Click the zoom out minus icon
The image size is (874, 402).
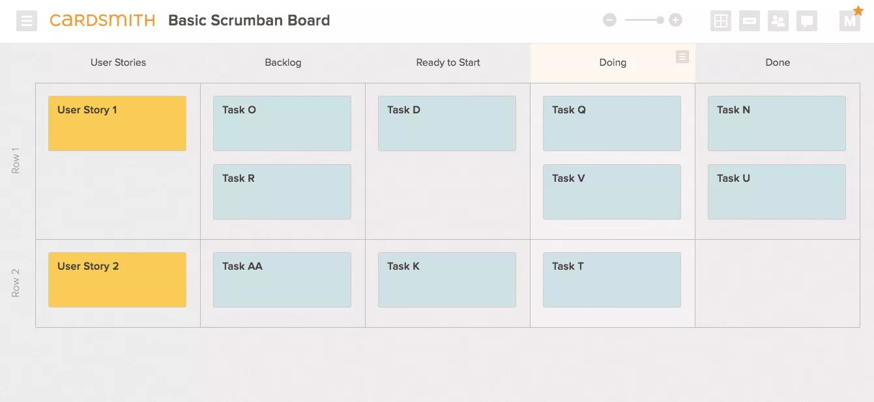coord(609,20)
